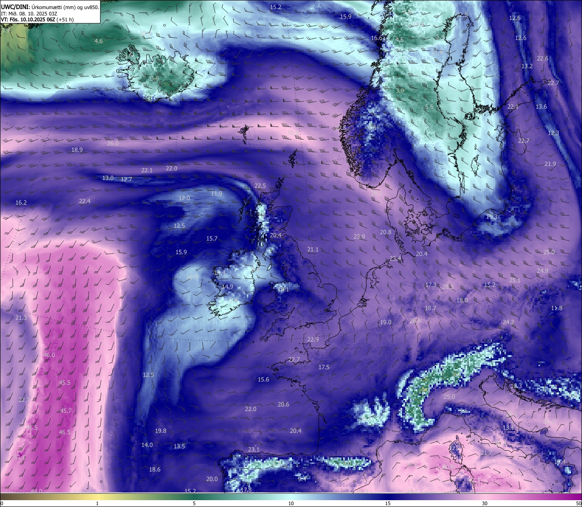Click the 14.0 value in the Atlantic
The image size is (582, 507).
147,445
